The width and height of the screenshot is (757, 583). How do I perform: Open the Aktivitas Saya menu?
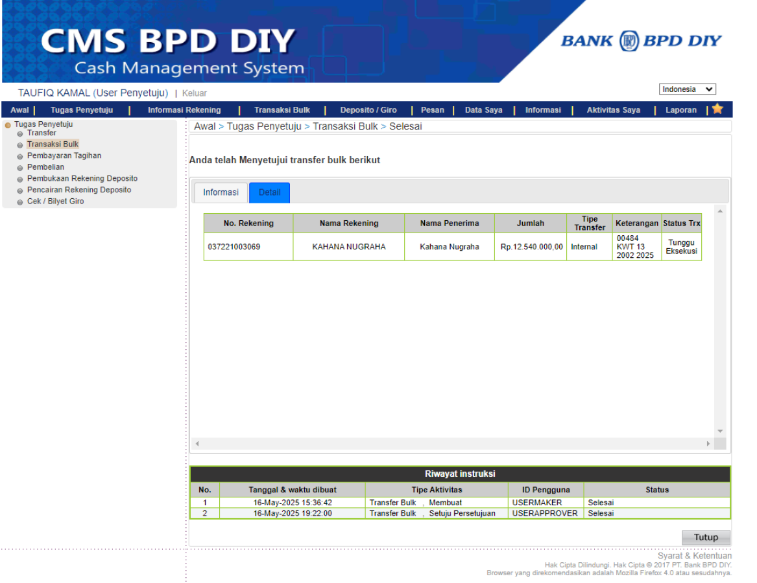613,110
